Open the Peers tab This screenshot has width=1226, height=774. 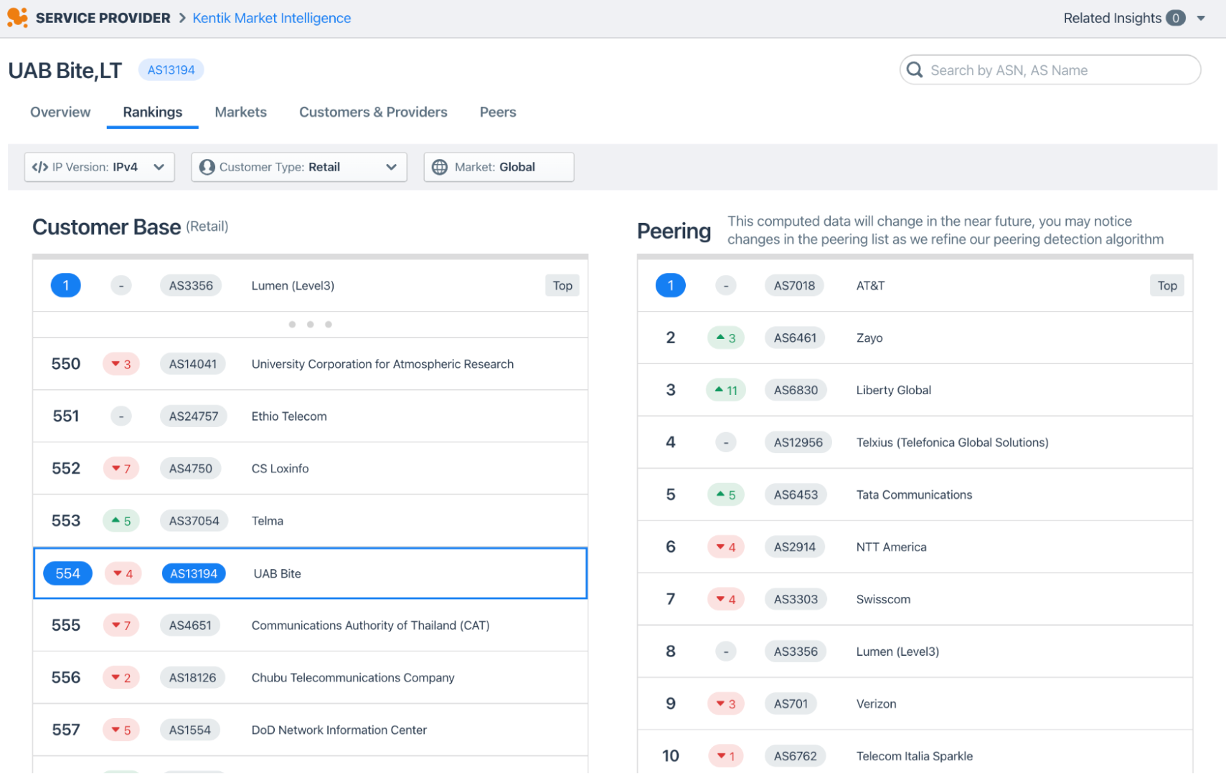tap(498, 112)
